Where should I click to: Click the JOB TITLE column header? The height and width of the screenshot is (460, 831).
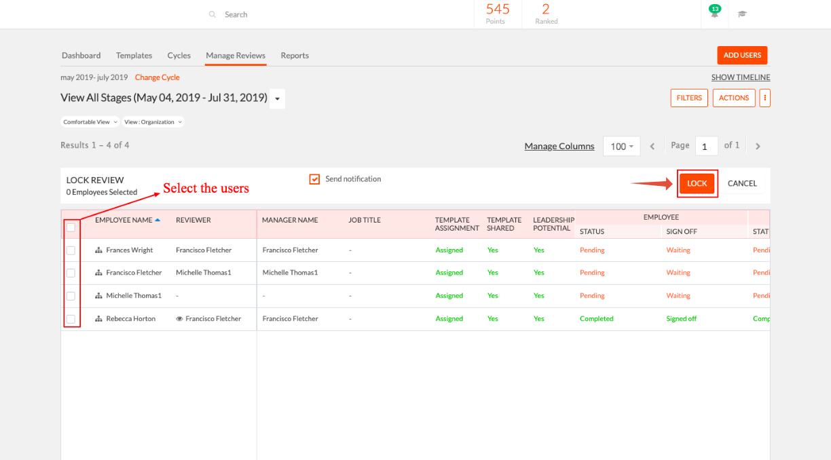click(x=365, y=220)
